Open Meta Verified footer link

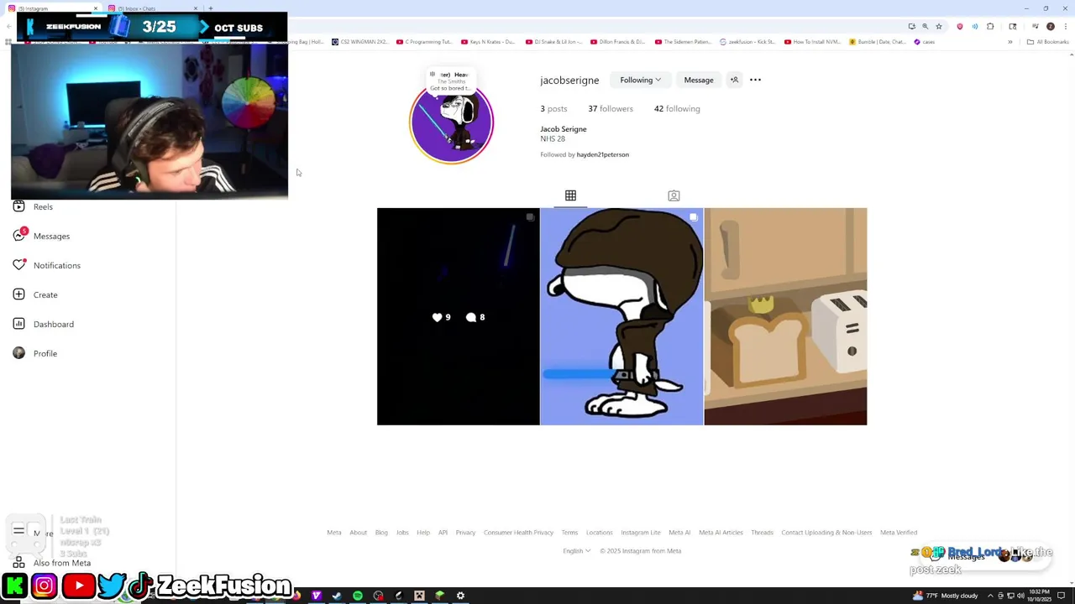899,532
